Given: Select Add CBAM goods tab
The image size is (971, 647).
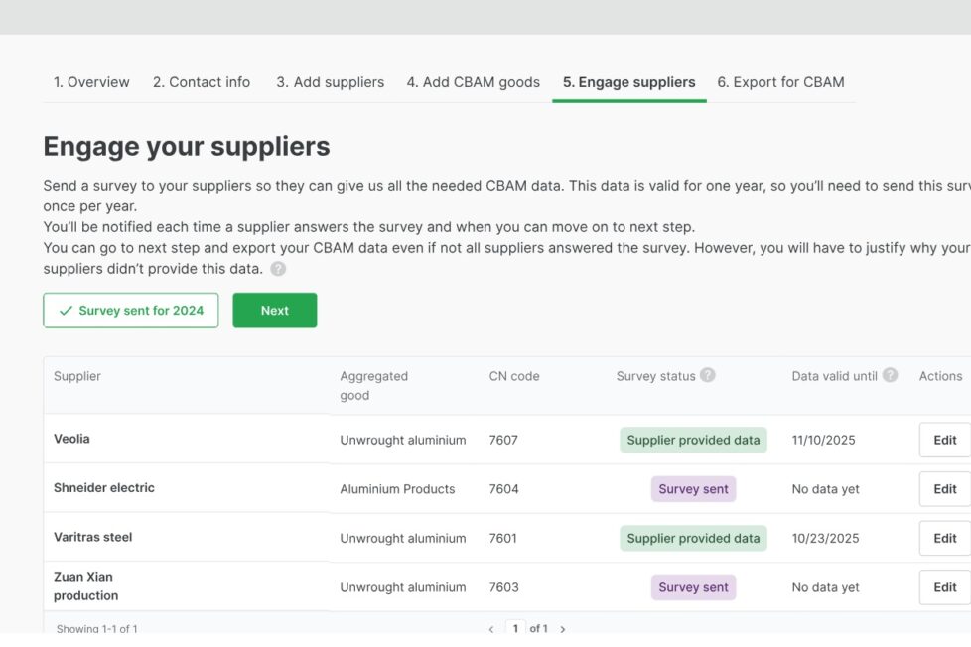Looking at the screenshot, I should coord(473,82).
